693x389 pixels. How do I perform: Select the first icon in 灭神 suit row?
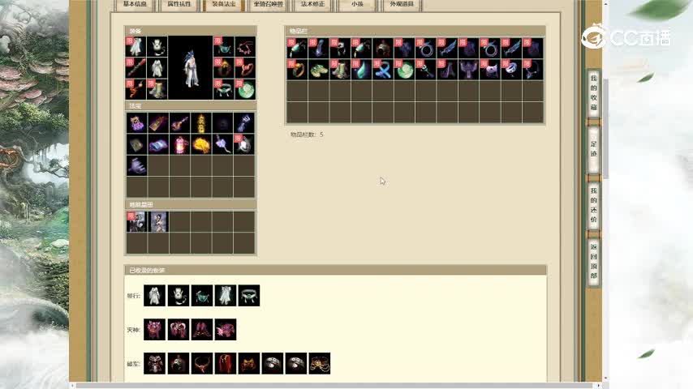tap(155, 329)
